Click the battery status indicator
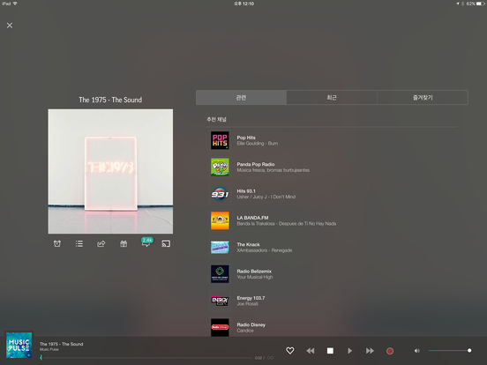487x365 pixels. (481, 4)
